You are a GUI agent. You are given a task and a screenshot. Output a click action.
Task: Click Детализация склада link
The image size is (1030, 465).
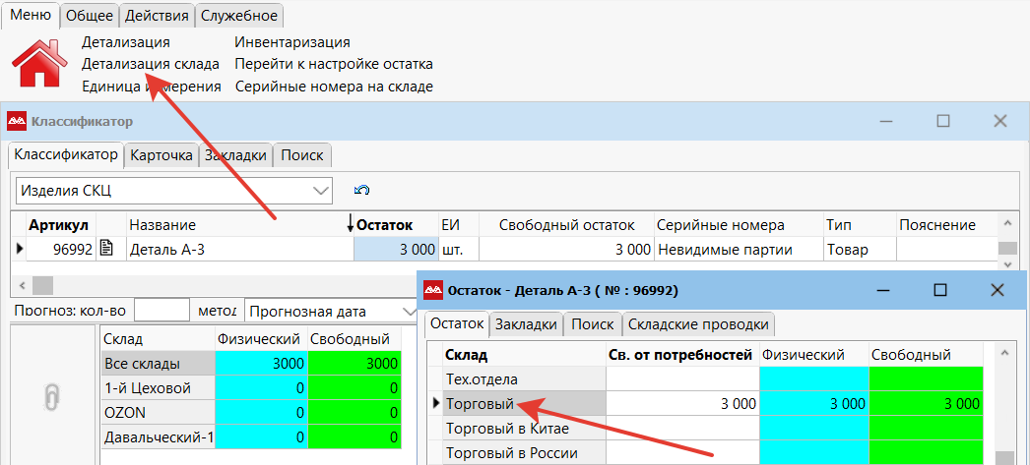[x=150, y=64]
